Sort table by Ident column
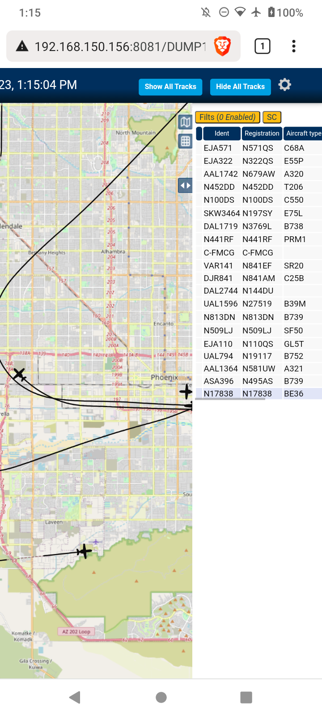Viewport: 322px width, 716px height. point(222,133)
